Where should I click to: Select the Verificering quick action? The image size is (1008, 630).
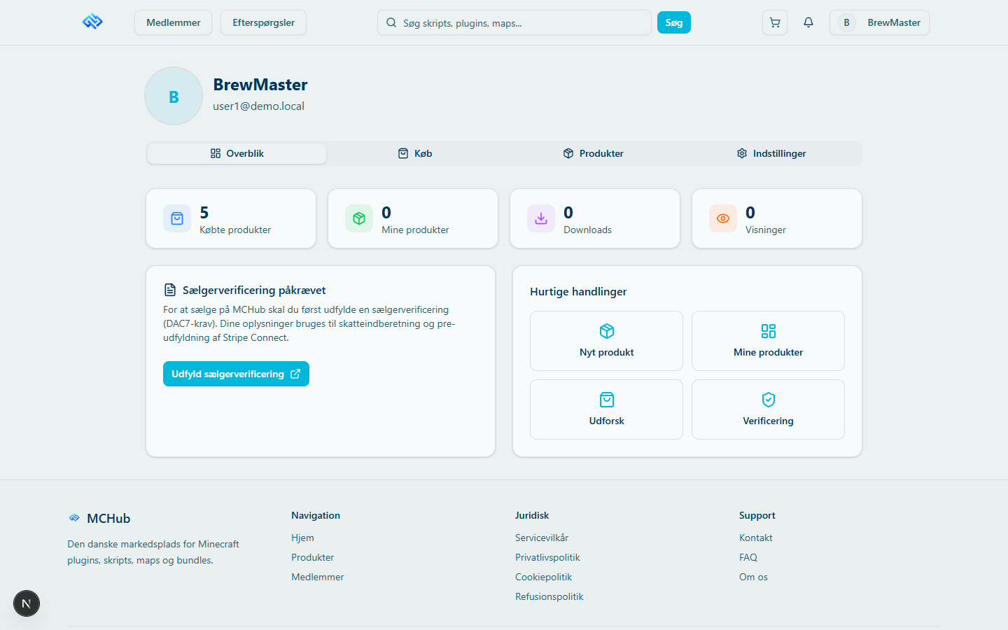click(768, 409)
